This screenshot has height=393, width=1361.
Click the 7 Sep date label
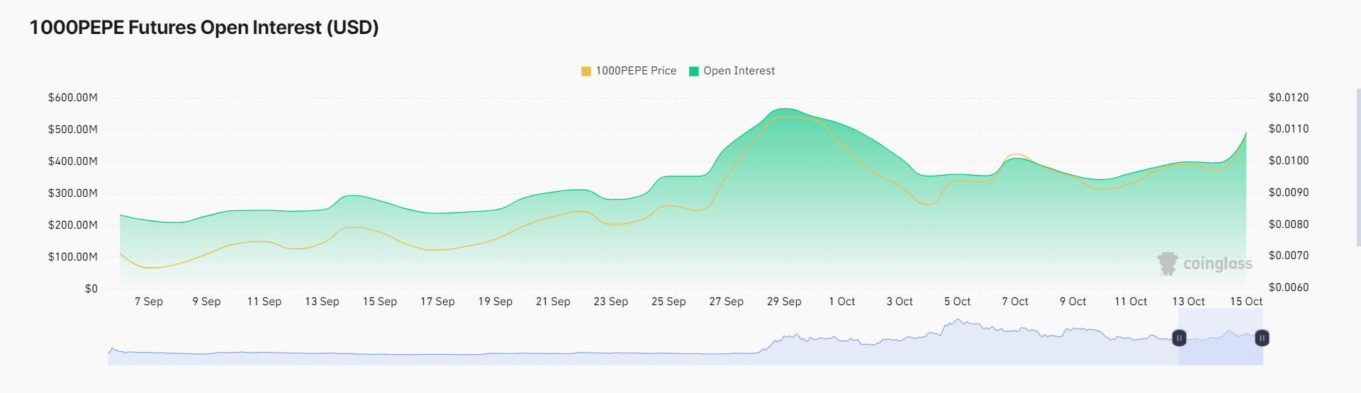click(x=149, y=302)
